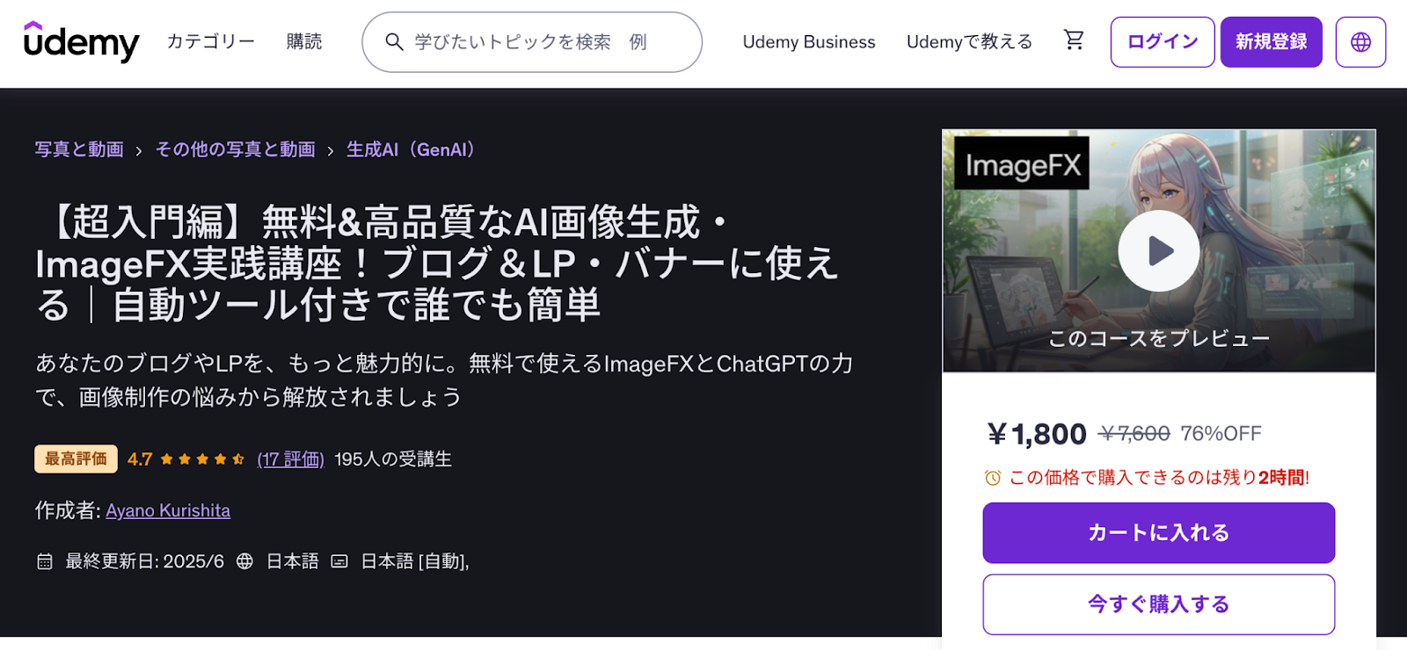The width and height of the screenshot is (1407, 650).
Task: Click the search magnifier icon
Action: tap(395, 42)
